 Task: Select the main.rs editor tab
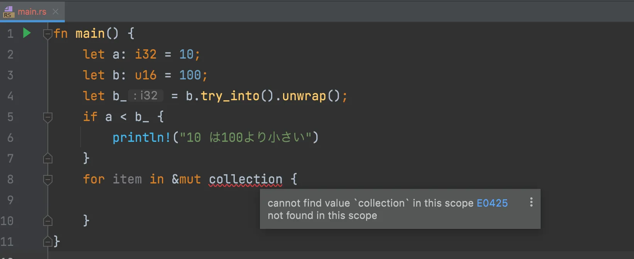click(x=32, y=12)
